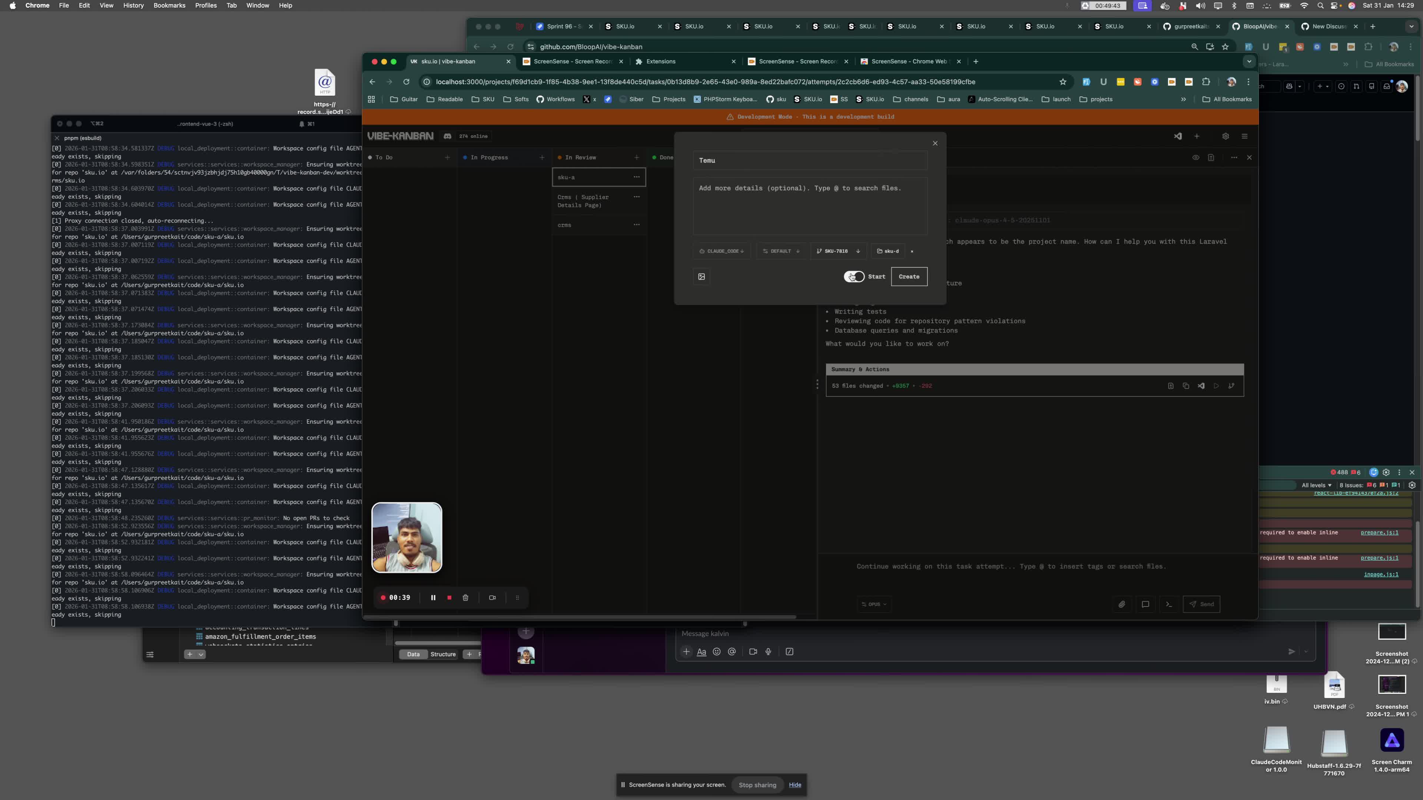
Task: Open VS Code icon in app header
Action: tap(1178, 136)
